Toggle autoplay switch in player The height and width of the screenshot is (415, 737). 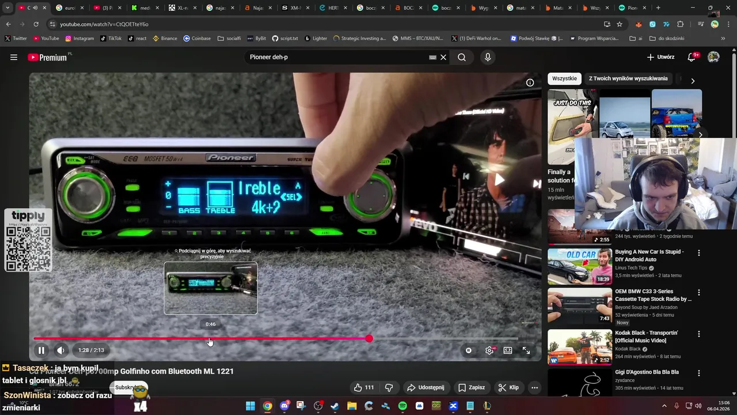tap(469, 350)
